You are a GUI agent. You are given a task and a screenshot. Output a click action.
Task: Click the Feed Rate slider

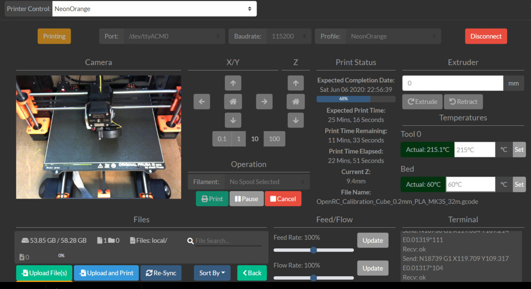(x=314, y=250)
